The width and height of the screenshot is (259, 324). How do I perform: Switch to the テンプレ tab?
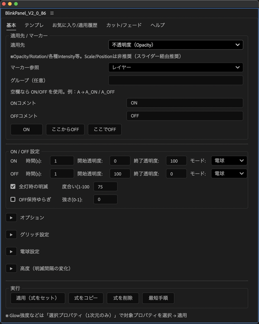pyautogui.click(x=34, y=25)
